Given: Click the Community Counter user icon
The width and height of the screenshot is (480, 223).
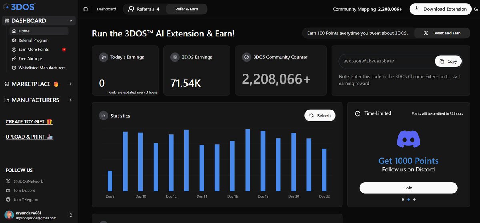Looking at the screenshot, I should pos(246,57).
